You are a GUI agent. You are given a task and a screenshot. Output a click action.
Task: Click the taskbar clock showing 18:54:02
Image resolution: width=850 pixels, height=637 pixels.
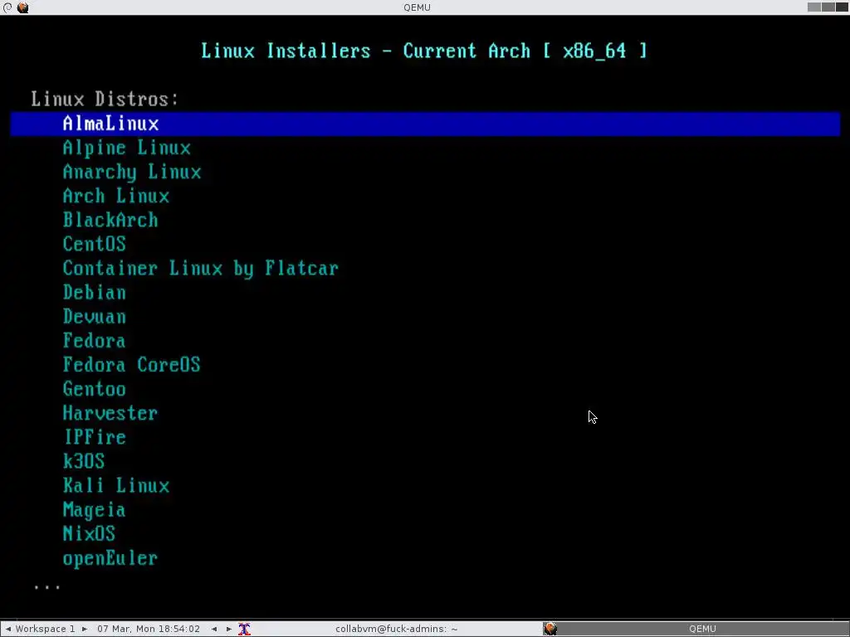pyautogui.click(x=149, y=629)
